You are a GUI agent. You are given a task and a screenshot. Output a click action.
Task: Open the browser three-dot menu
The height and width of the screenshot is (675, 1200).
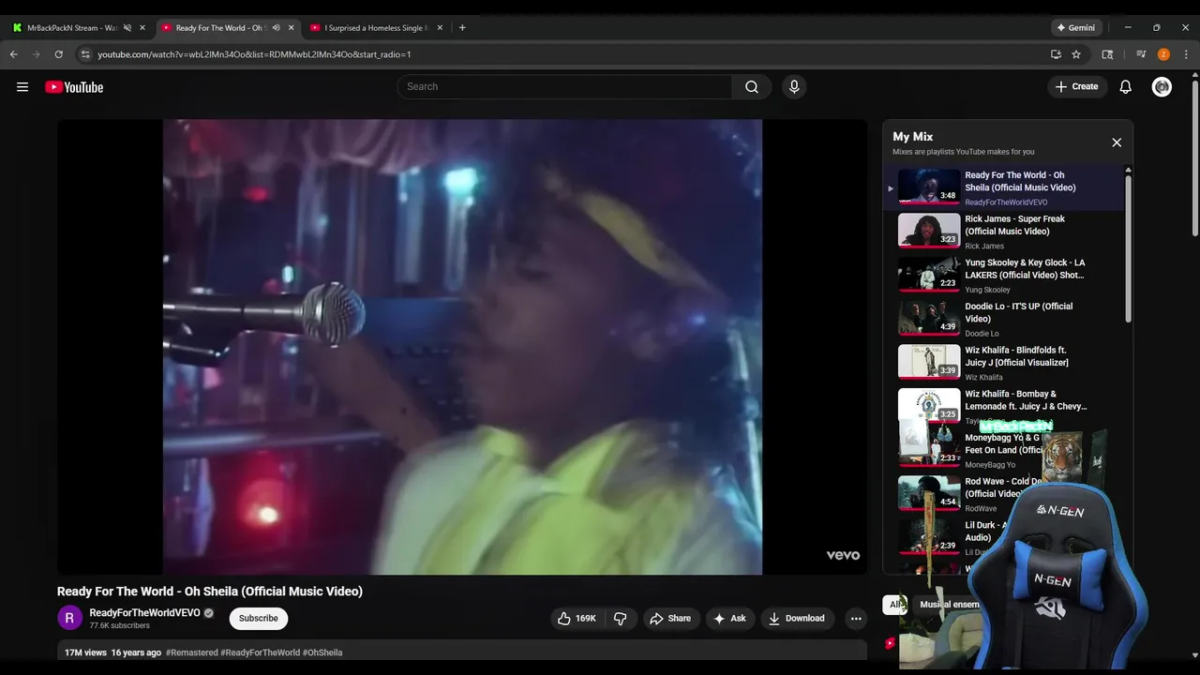1186,54
